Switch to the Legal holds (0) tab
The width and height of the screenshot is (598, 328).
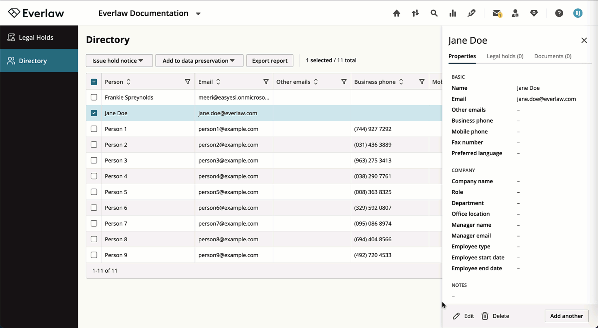coord(505,56)
